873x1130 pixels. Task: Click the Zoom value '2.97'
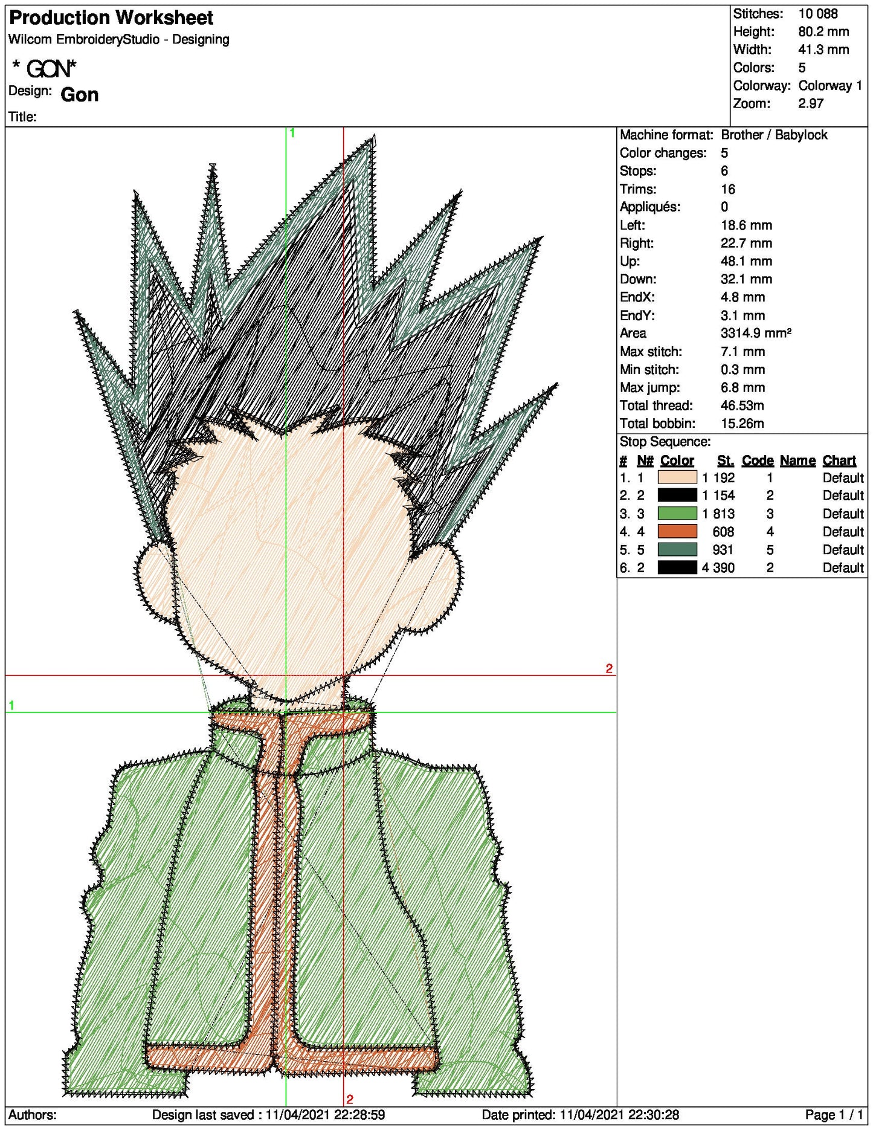[811, 103]
